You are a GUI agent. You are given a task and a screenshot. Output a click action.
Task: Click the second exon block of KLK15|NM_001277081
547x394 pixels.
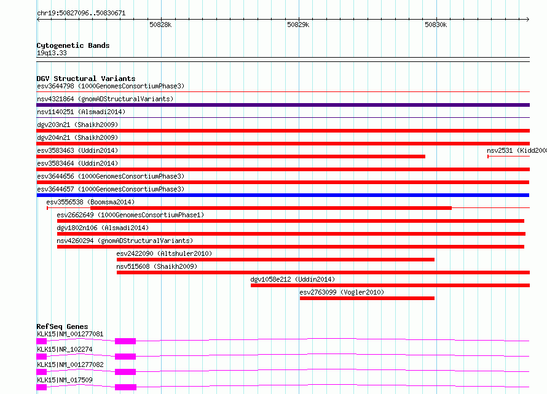[125, 341]
